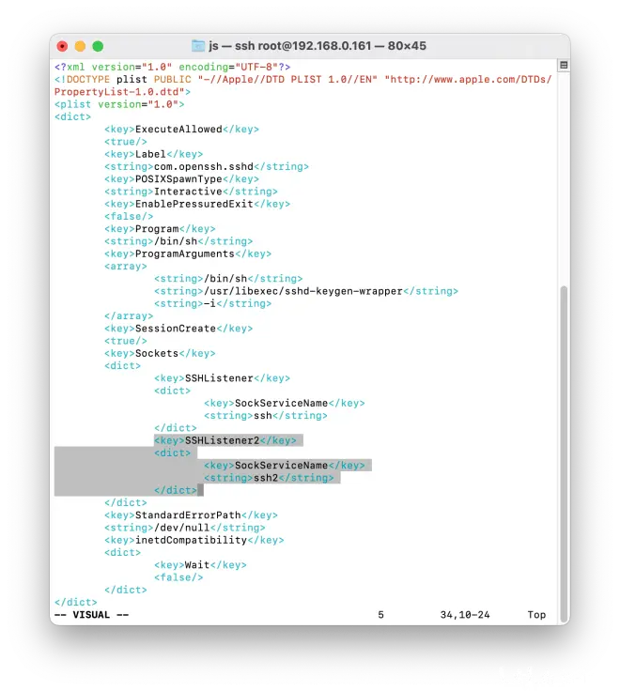This screenshot has height=691, width=620.
Task: Click the opening array tag
Action: (126, 267)
